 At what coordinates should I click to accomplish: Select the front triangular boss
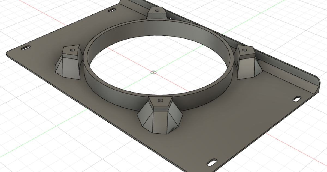pyautogui.click(x=159, y=117)
